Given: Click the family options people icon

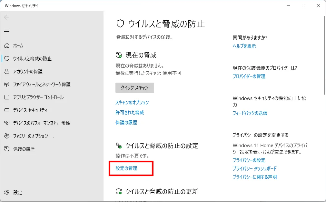Looking at the screenshot, I should [7, 136].
